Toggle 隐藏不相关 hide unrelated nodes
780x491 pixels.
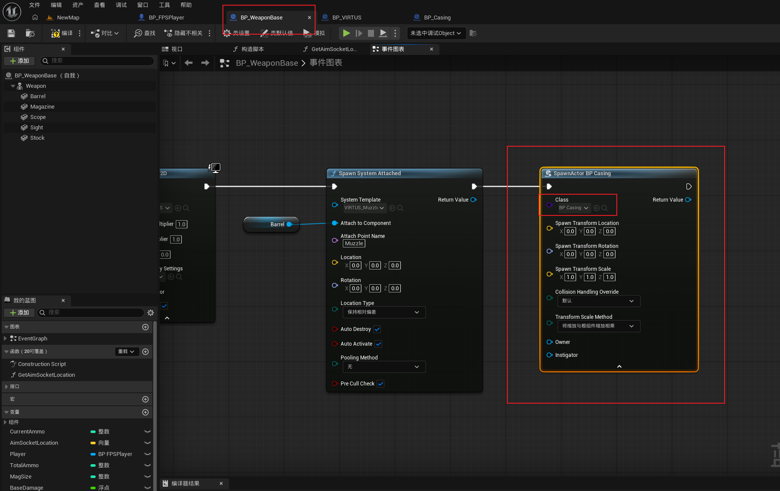click(183, 33)
